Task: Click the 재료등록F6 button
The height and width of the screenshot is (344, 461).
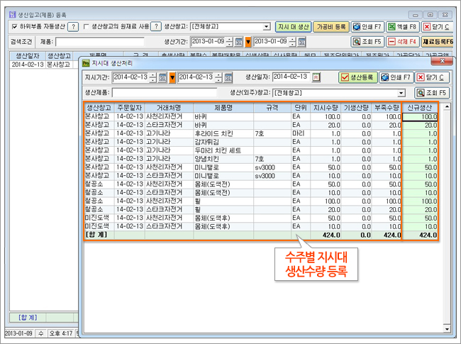Action: pos(438,42)
